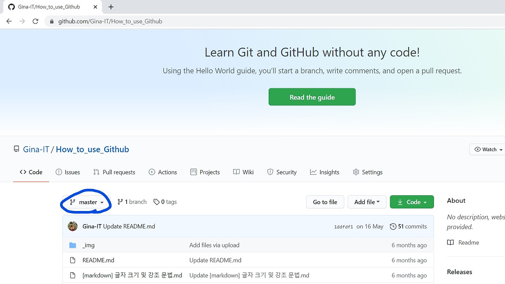Click the 6 months ago timestamp for _img
Screen dimensions: 505x284
409,245
